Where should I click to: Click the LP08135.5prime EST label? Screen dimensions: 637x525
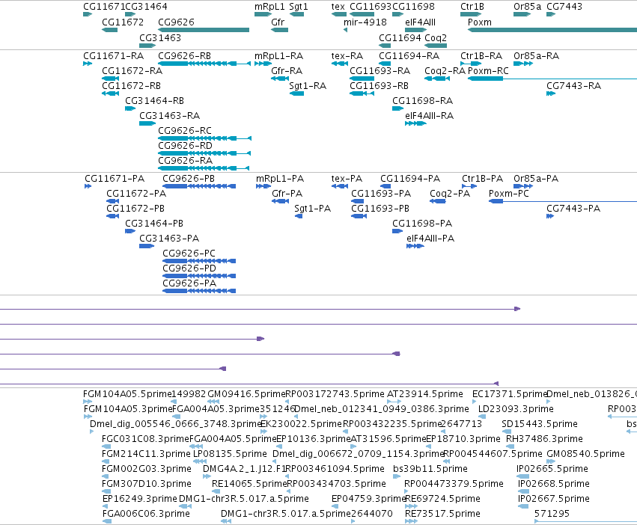pos(230,453)
